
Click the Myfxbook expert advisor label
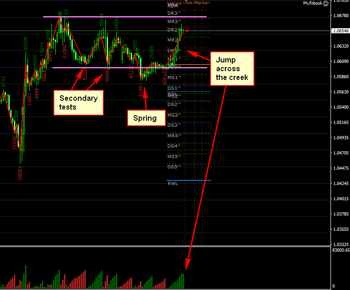click(x=312, y=3)
